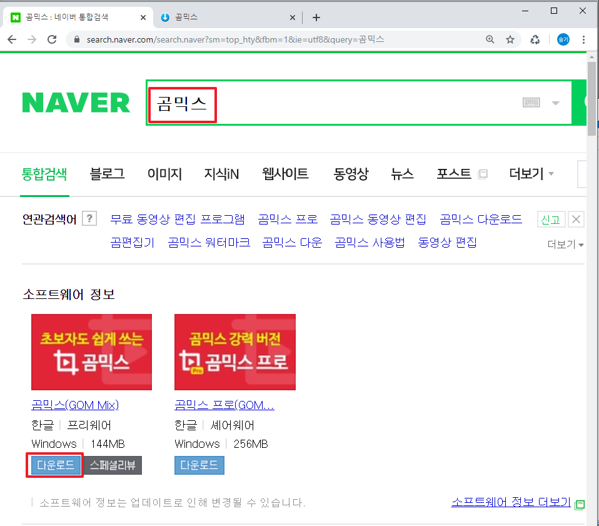Bookmark this page with star icon

pos(510,39)
